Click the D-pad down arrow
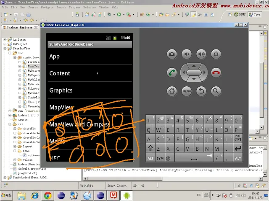The image size is (269, 201). point(194,79)
